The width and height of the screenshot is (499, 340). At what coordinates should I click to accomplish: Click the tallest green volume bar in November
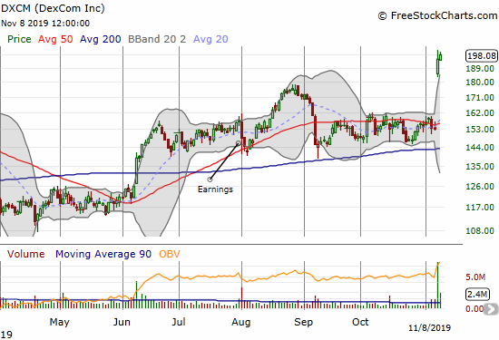click(438, 286)
